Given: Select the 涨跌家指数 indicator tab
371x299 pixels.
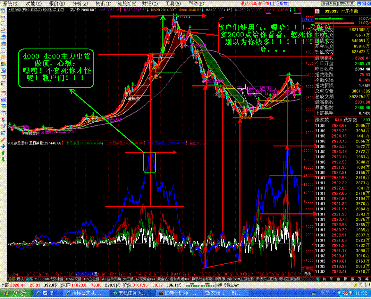Looking at the screenshot, I should (224, 279).
